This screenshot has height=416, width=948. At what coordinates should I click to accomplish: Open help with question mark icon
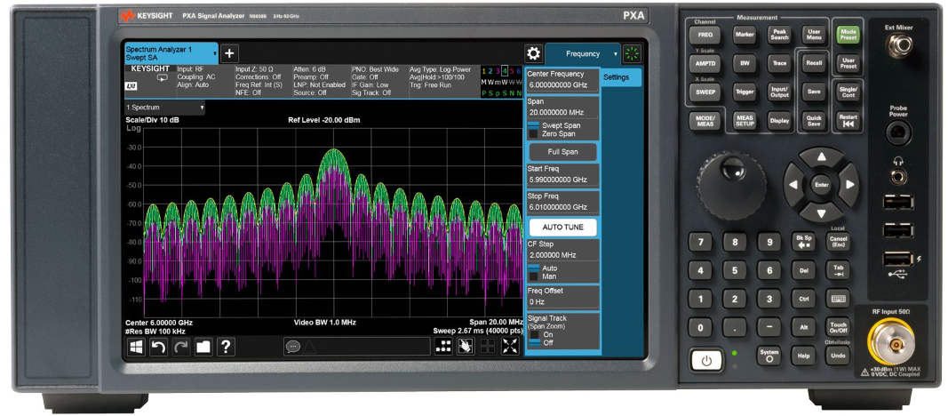tap(227, 347)
